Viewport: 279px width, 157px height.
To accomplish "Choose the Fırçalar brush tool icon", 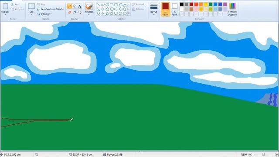I will 89,7.
